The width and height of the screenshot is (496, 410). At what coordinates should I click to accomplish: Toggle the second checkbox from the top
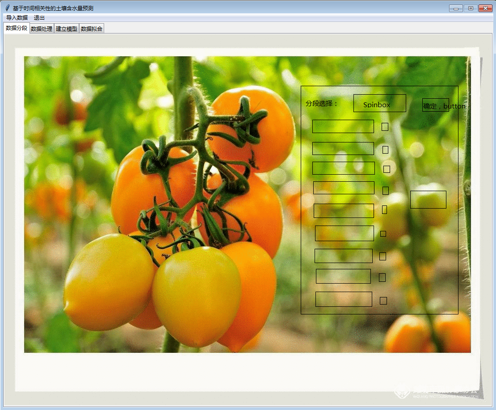pos(385,150)
